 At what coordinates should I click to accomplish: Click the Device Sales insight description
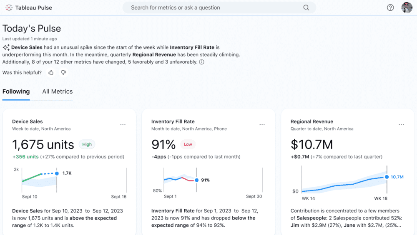[x=68, y=218]
